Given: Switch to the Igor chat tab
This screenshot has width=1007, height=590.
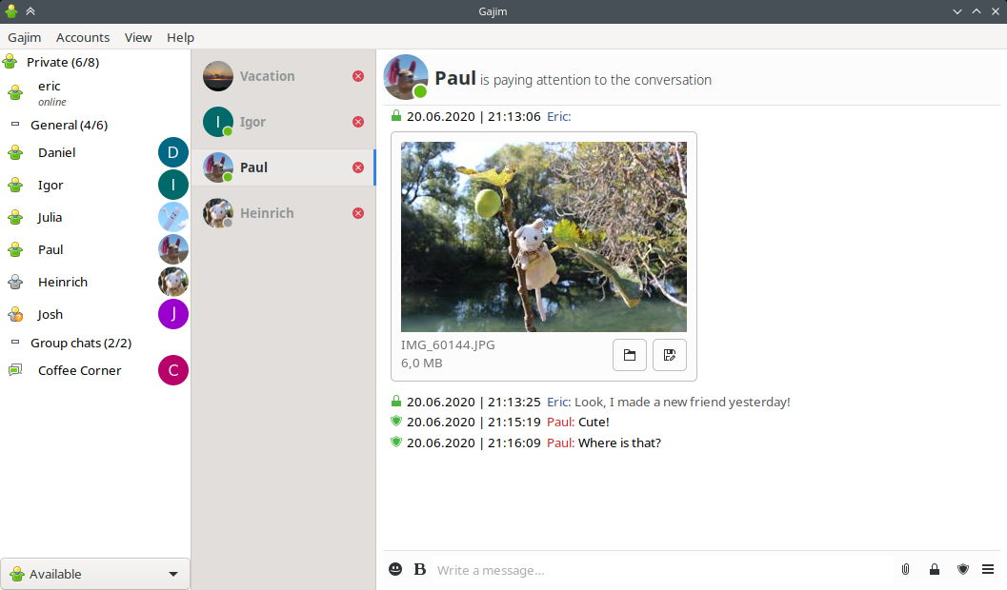Looking at the screenshot, I should tap(283, 122).
